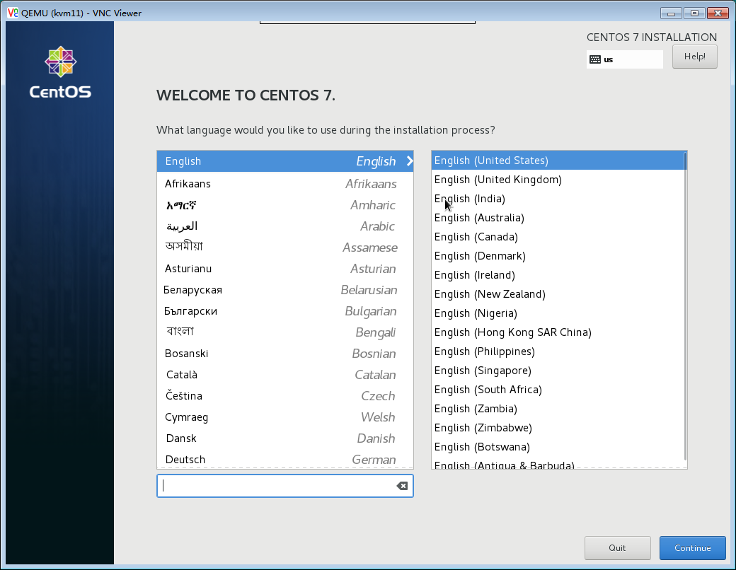Choose English (Ireland) locale

click(x=558, y=275)
